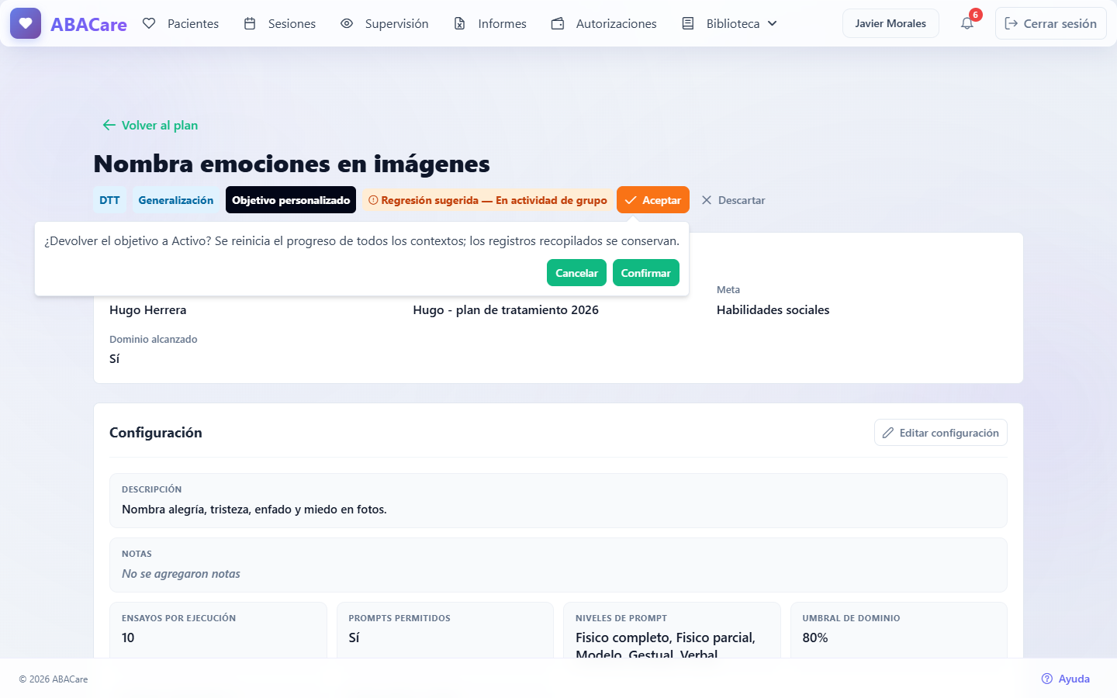
Task: Click the Prompts permitidos card
Action: [445, 630]
